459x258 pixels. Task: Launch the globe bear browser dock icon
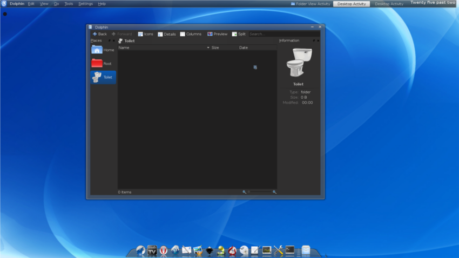tap(175, 250)
